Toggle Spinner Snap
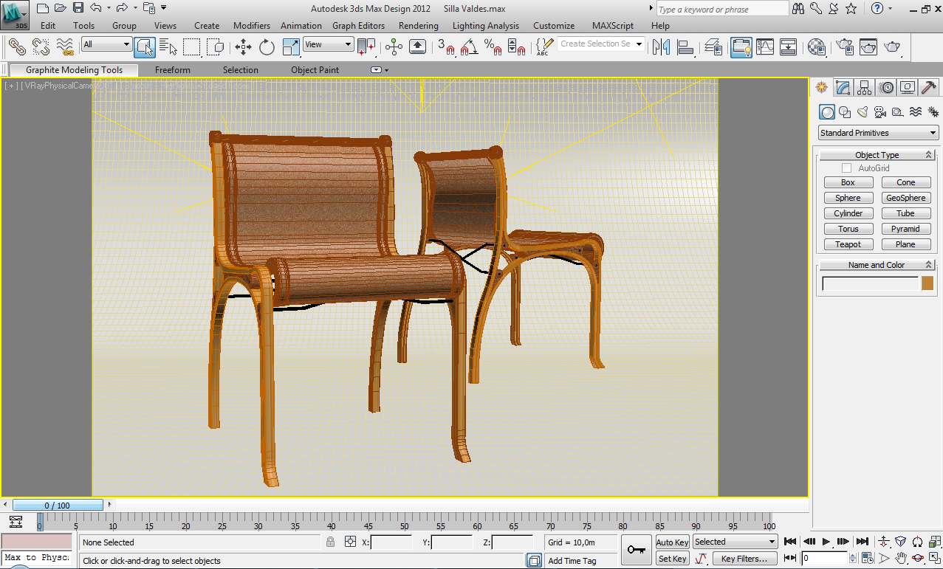The image size is (943, 569). coord(516,47)
